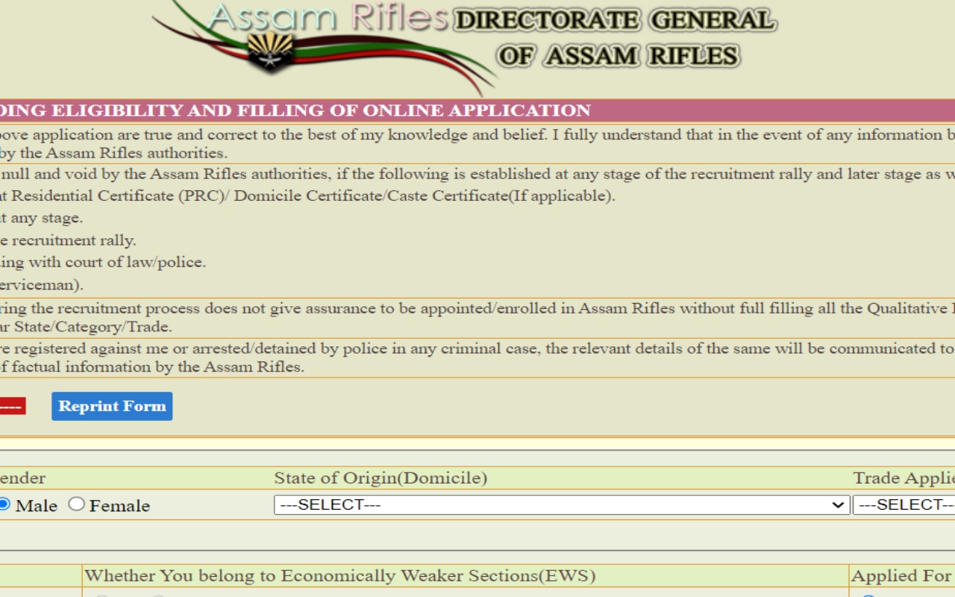Click the Residential Certificate (PRC) text line
The image size is (955, 597).
(306, 196)
